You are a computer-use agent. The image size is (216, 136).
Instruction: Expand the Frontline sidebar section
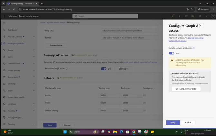click(34, 111)
